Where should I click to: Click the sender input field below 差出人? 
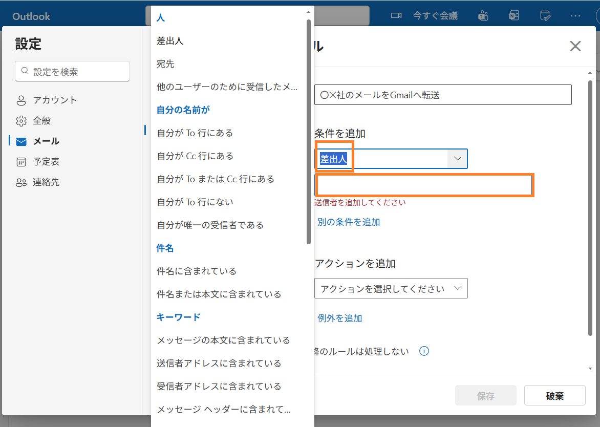[424, 185]
